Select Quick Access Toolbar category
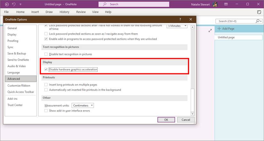 pos(20,92)
